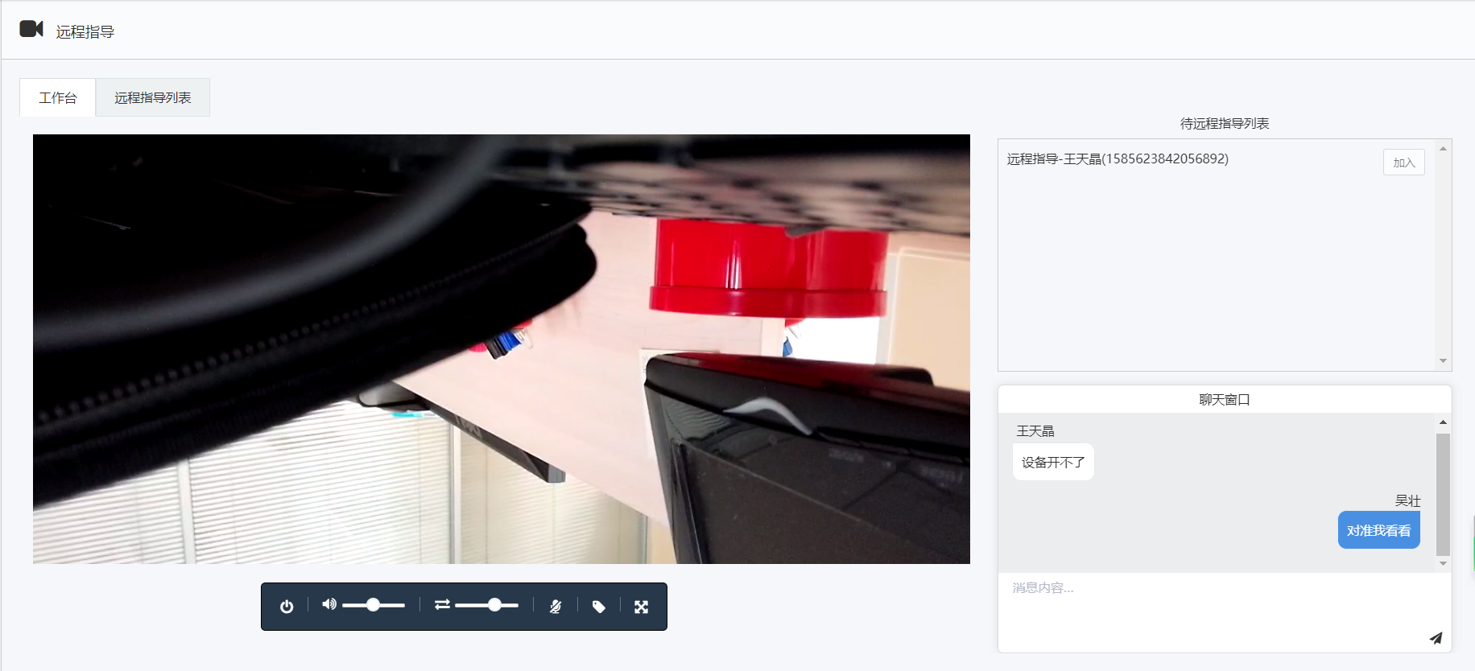Click the 对准我看看 chat bubble
Viewport: 1475px width, 671px height.
click(x=1378, y=531)
